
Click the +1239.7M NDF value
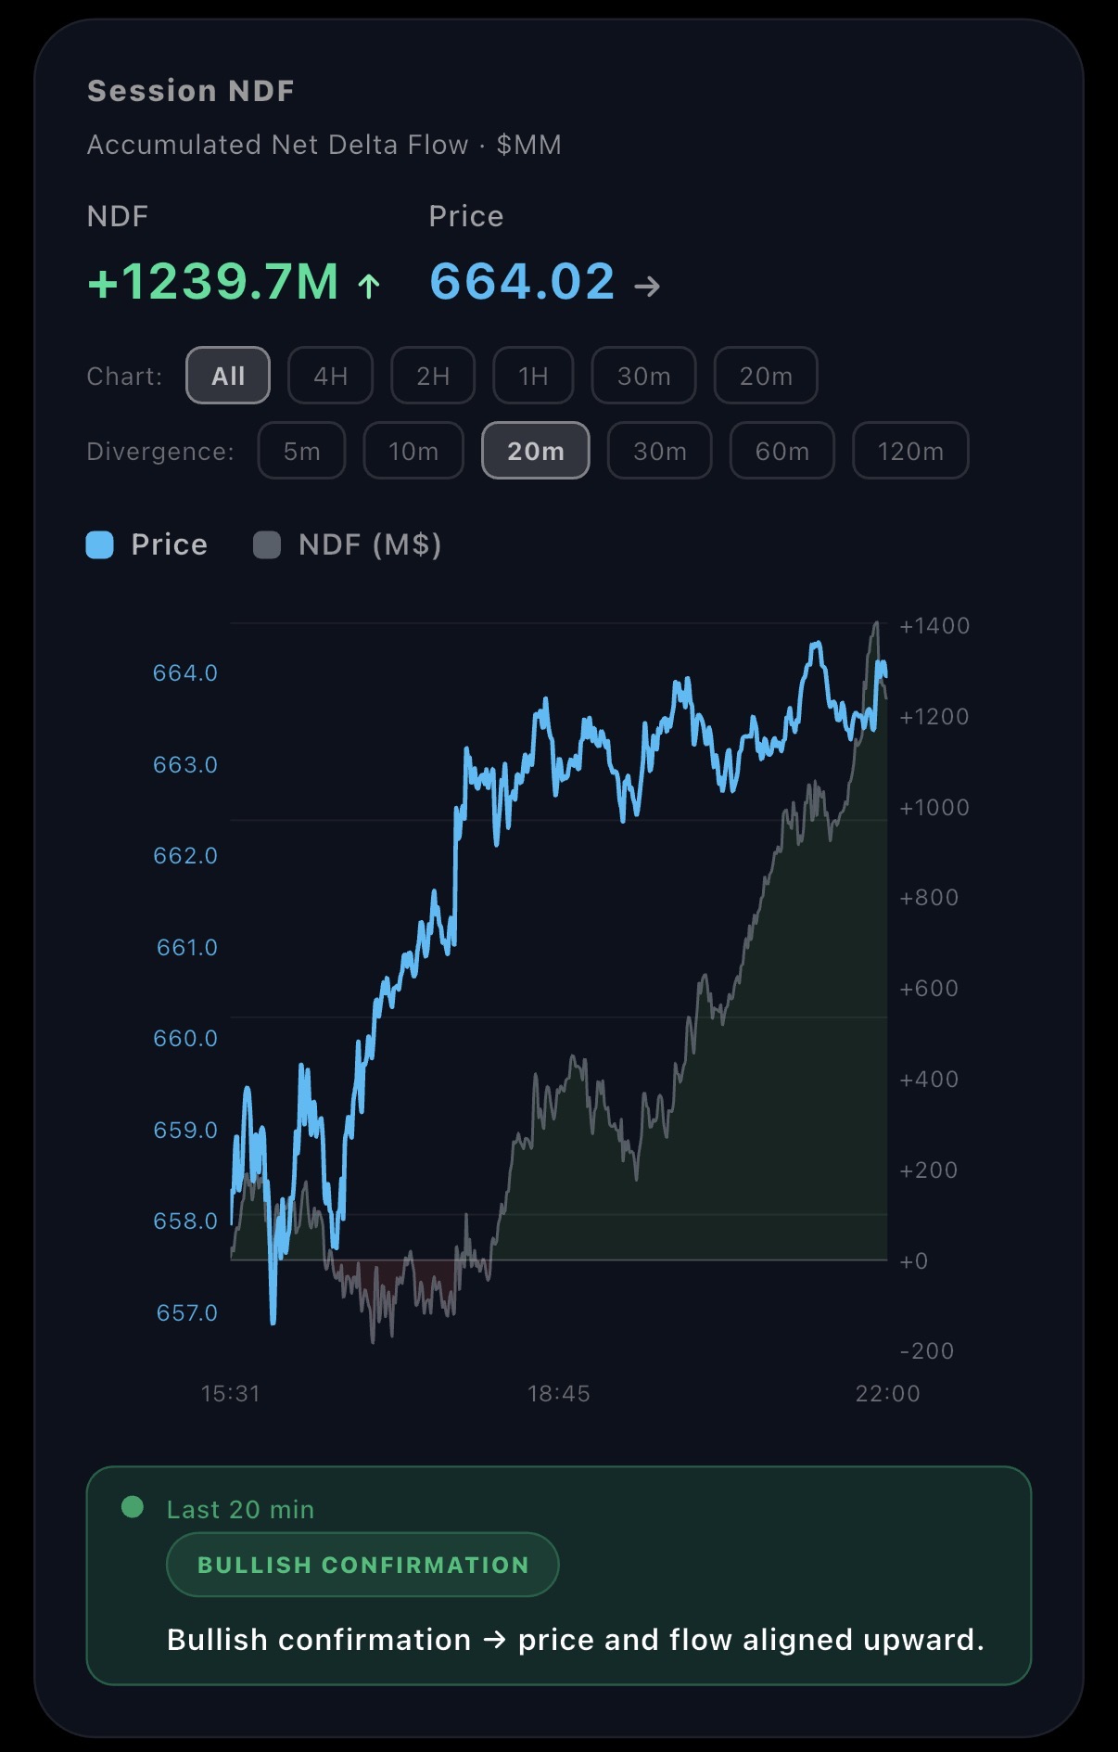215,283
